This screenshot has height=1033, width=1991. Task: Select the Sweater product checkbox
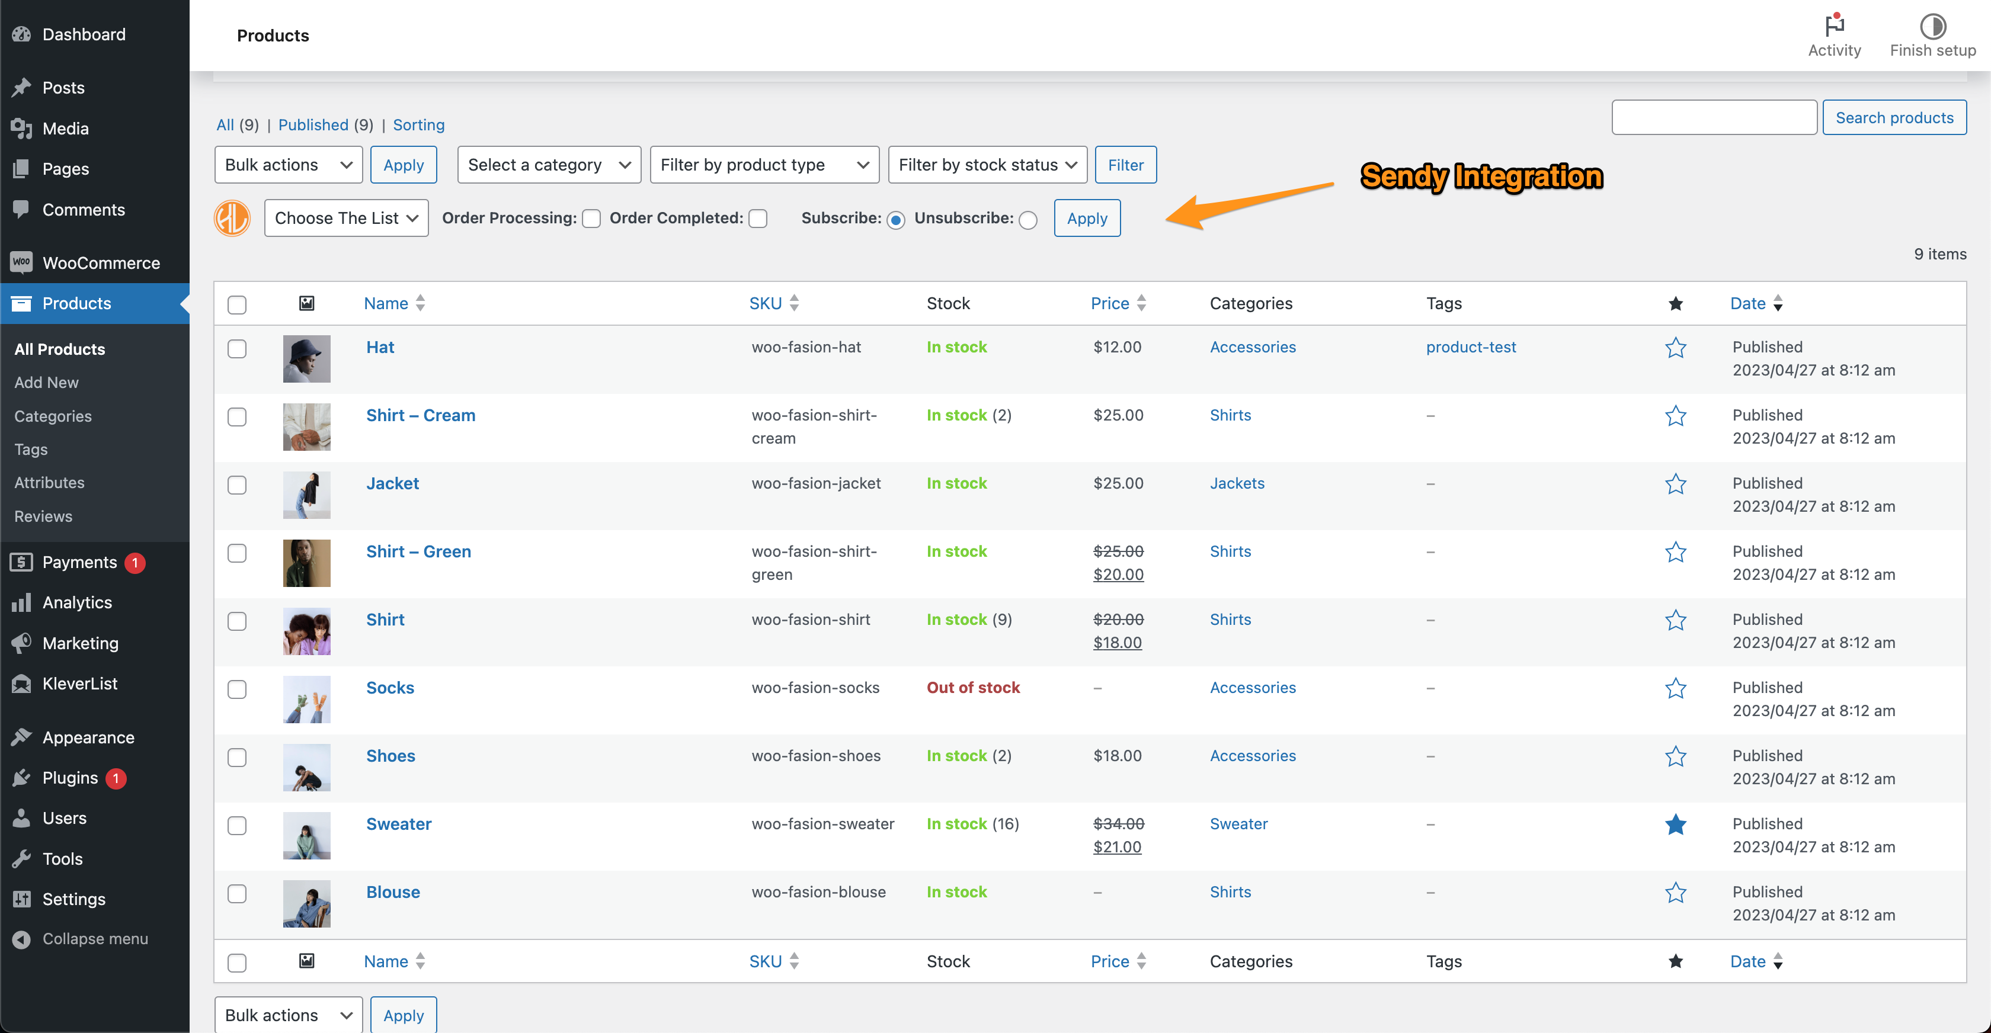click(237, 825)
